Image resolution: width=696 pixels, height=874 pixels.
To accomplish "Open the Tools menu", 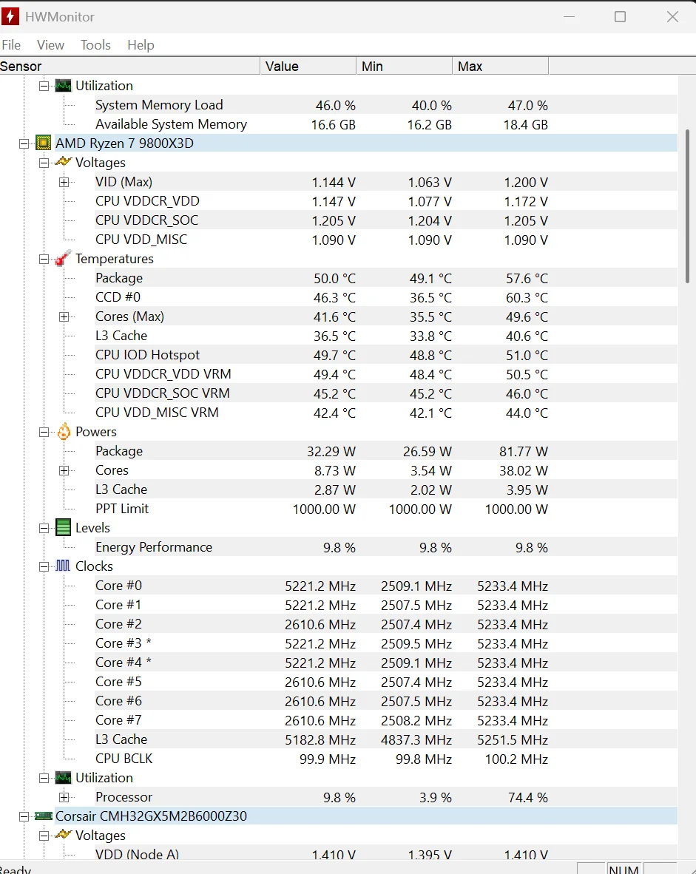I will [95, 45].
